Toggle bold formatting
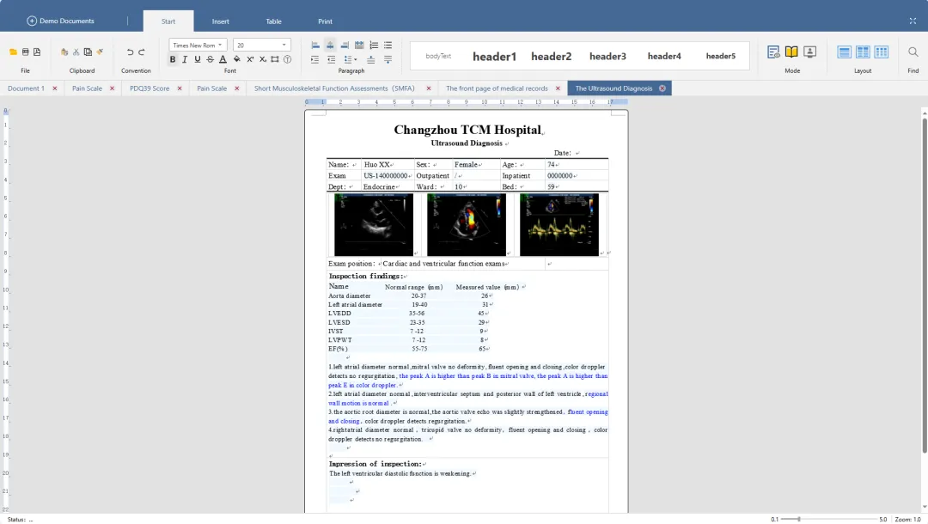 click(x=172, y=59)
